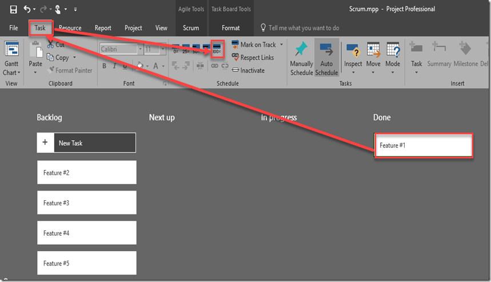Select the Feature #1 card in Done
Image resolution: width=491 pixels, height=282 pixels.
tap(424, 146)
